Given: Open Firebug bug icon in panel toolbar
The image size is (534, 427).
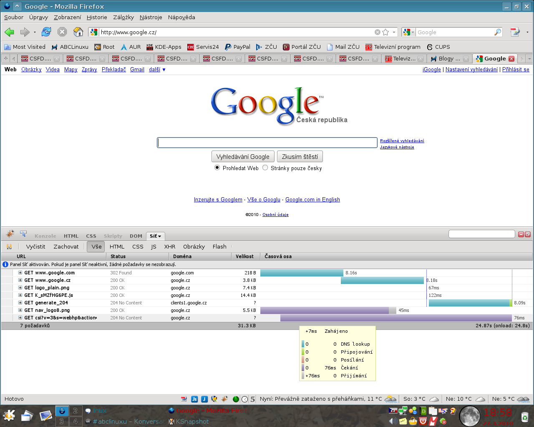Looking at the screenshot, I should pyautogui.click(x=10, y=234).
